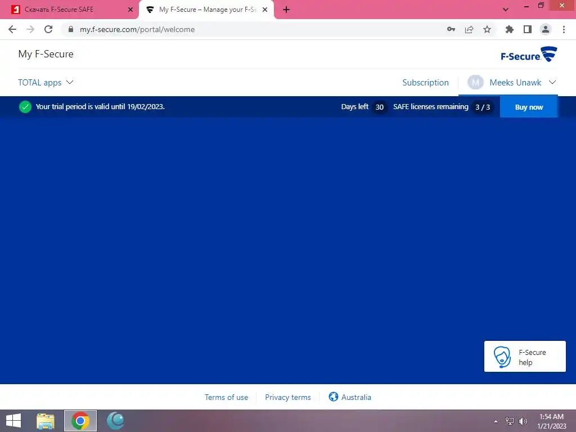Open Privacy terms link
The width and height of the screenshot is (576, 432).
pyautogui.click(x=287, y=397)
